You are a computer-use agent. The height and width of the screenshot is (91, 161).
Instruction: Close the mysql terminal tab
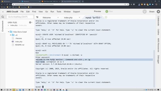click(101, 17)
